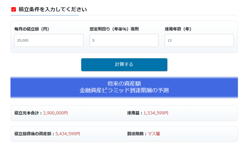The width and height of the screenshot is (252, 146).
Task: Click the banner line 金融資産ピラミッド到達階層の予測
Action: [x=124, y=90]
